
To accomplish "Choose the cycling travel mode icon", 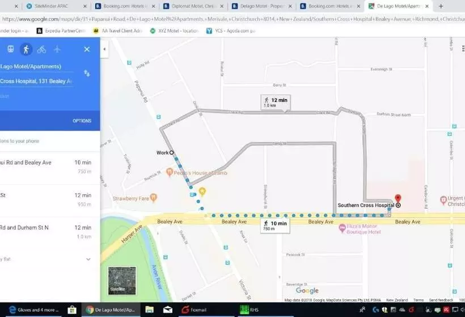I will [x=41, y=49].
